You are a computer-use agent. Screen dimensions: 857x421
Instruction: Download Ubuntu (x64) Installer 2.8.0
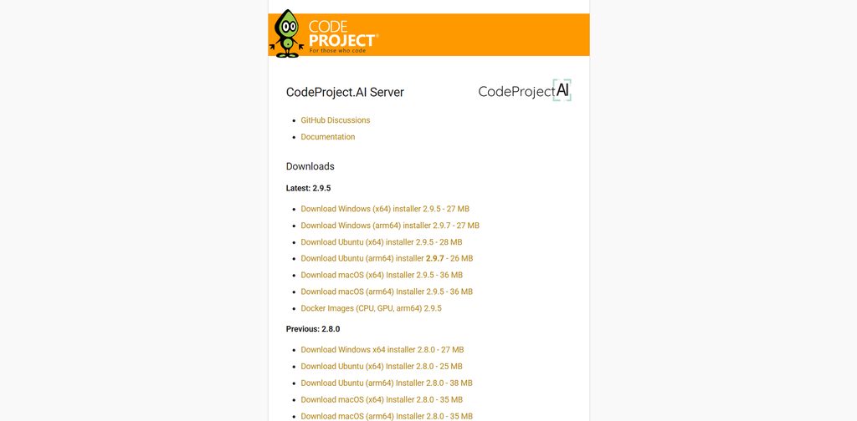pyautogui.click(x=382, y=366)
